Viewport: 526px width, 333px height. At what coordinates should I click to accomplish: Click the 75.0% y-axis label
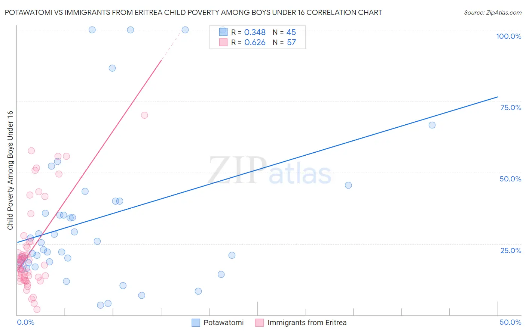coord(511,108)
